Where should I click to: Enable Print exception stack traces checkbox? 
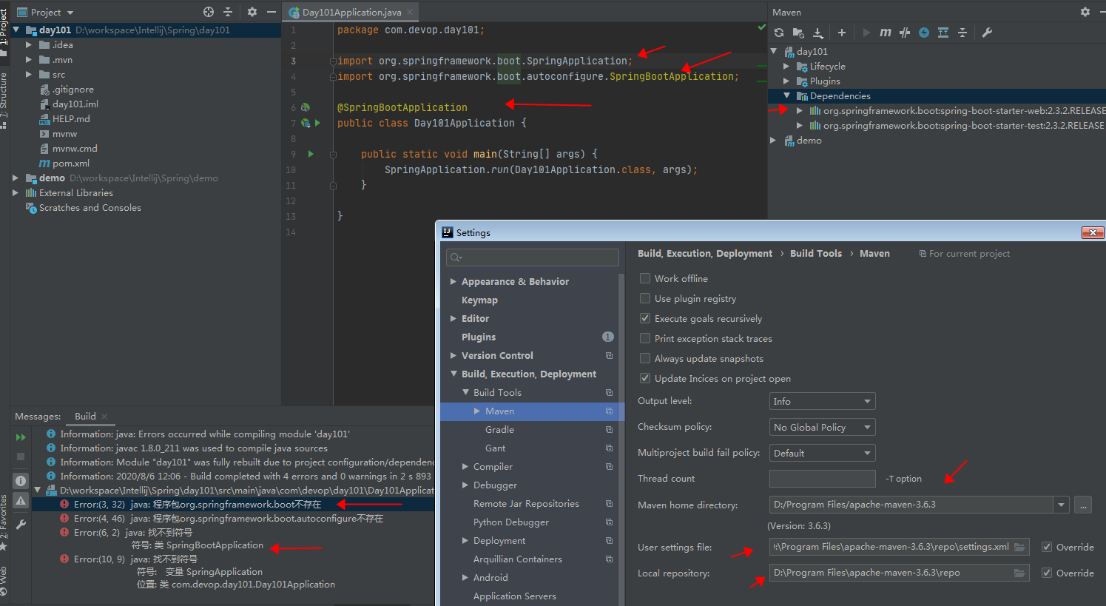click(x=645, y=338)
